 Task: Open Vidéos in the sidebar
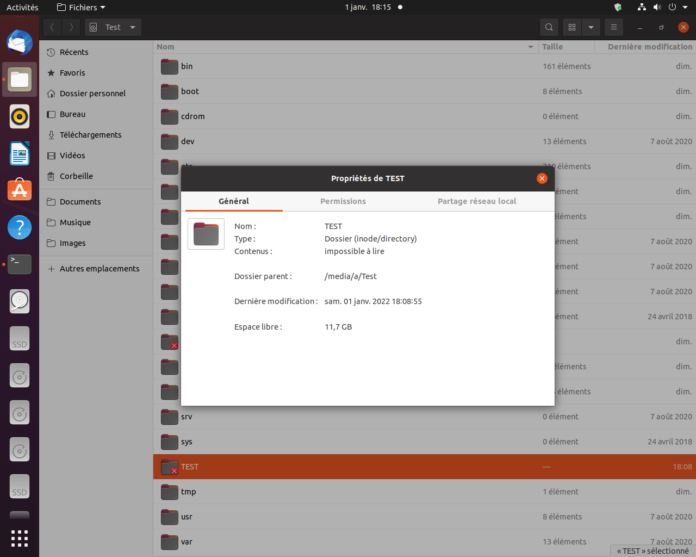[x=96, y=156]
